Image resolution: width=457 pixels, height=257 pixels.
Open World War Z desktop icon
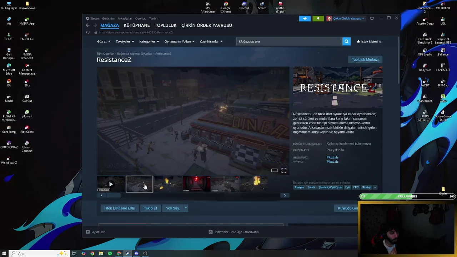tap(9, 160)
